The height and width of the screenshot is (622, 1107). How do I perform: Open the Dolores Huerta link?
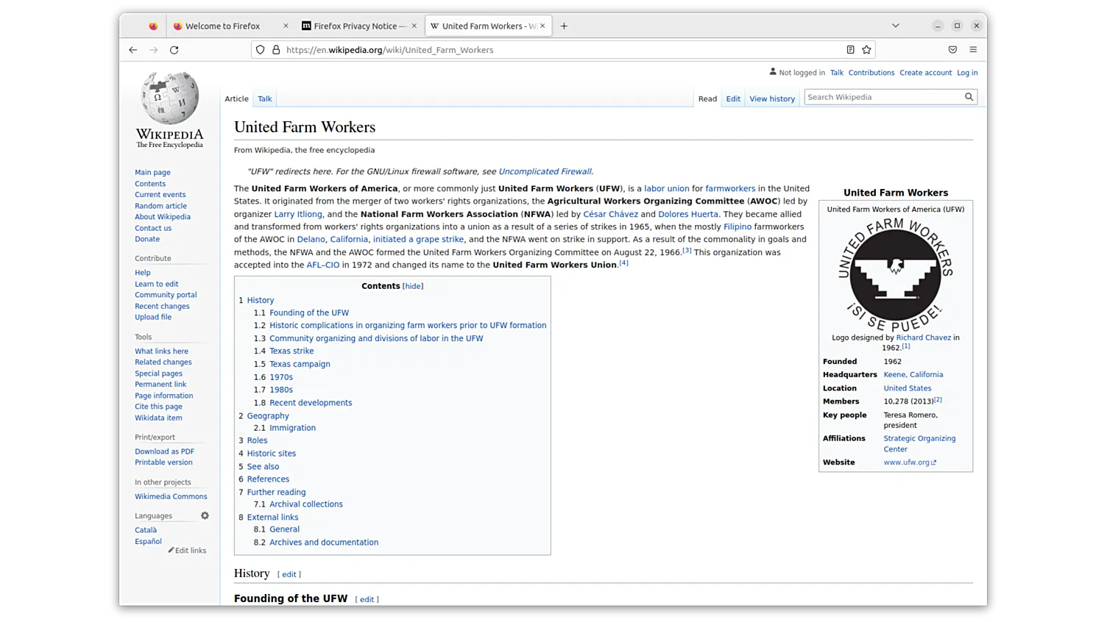(687, 214)
